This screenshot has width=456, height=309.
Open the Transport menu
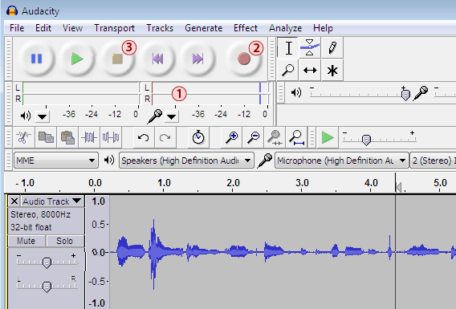tap(114, 28)
